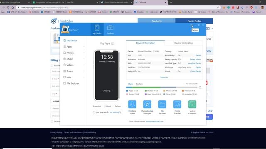Toggle Business checkbox on checkout page

tap(52, 65)
